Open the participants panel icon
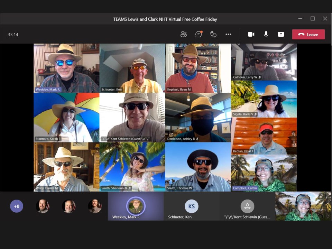The width and height of the screenshot is (332, 249). [184, 34]
